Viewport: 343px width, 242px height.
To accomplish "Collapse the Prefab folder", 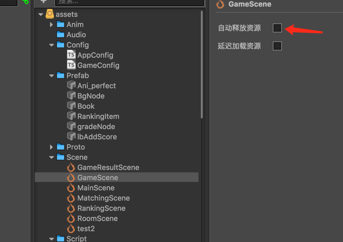I will coord(52,76).
